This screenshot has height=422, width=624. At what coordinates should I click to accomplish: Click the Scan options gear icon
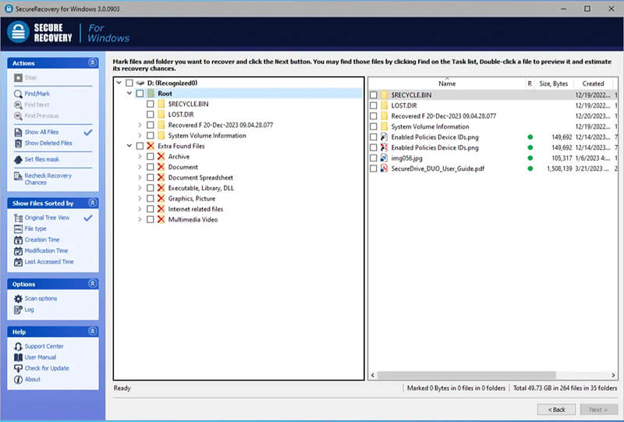(18, 299)
